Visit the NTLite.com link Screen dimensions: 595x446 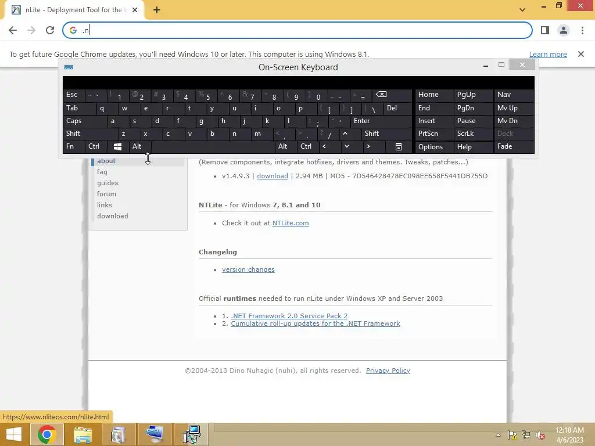pos(291,223)
